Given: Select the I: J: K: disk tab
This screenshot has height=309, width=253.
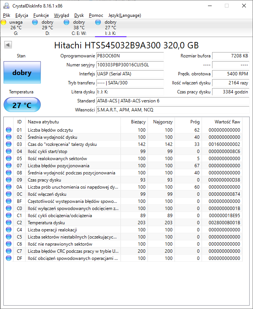Looking at the screenshot, I should [x=111, y=28].
